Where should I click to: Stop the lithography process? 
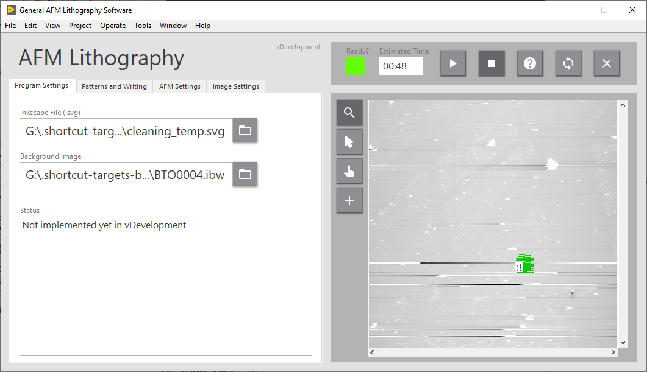(492, 63)
